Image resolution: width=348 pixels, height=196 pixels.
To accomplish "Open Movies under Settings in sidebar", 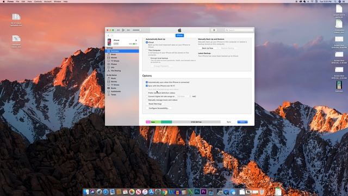I will (x=122, y=58).
